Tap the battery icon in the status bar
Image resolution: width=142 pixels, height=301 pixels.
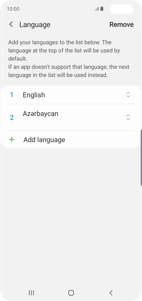[x=102, y=9]
